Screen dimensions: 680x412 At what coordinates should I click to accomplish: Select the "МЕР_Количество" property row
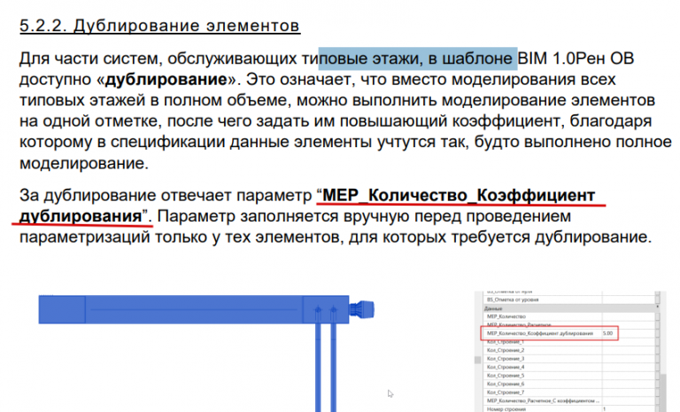pos(570,316)
